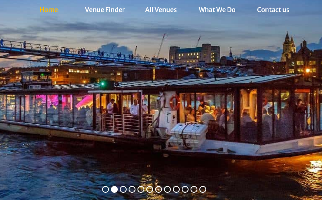Go to the Venue Finder page

coord(105,10)
